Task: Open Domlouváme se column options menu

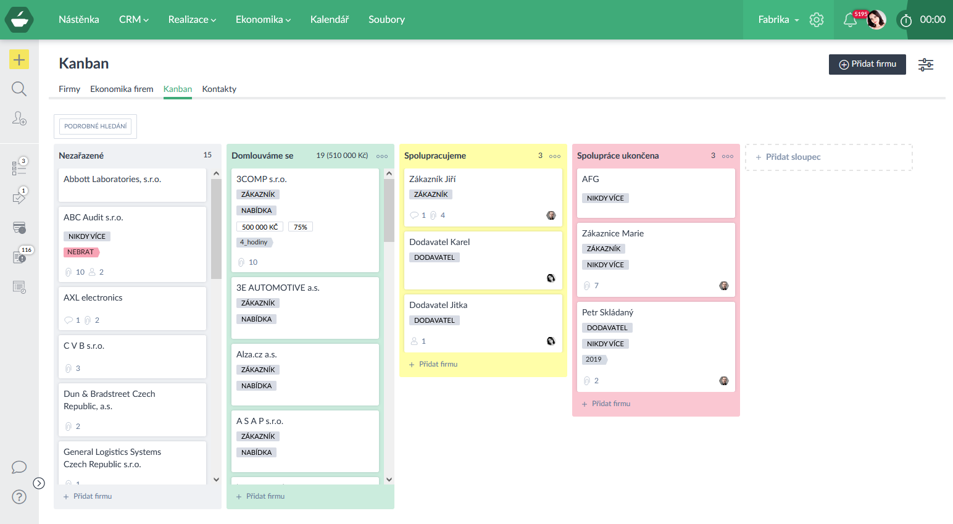Action: tap(382, 156)
